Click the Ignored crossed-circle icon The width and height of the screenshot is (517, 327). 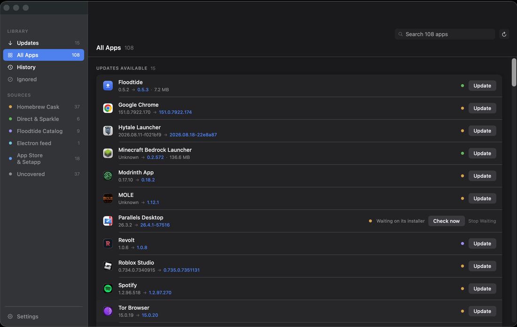10,79
